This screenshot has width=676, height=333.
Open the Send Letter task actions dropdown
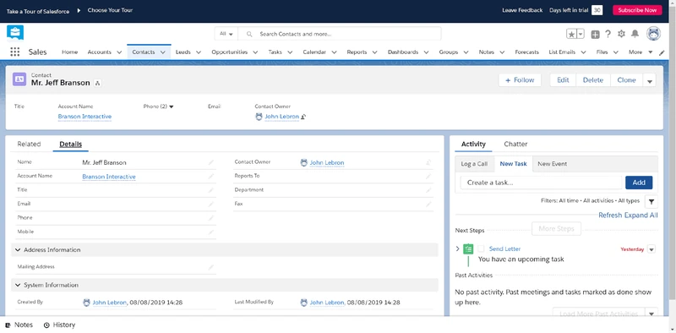(x=651, y=249)
